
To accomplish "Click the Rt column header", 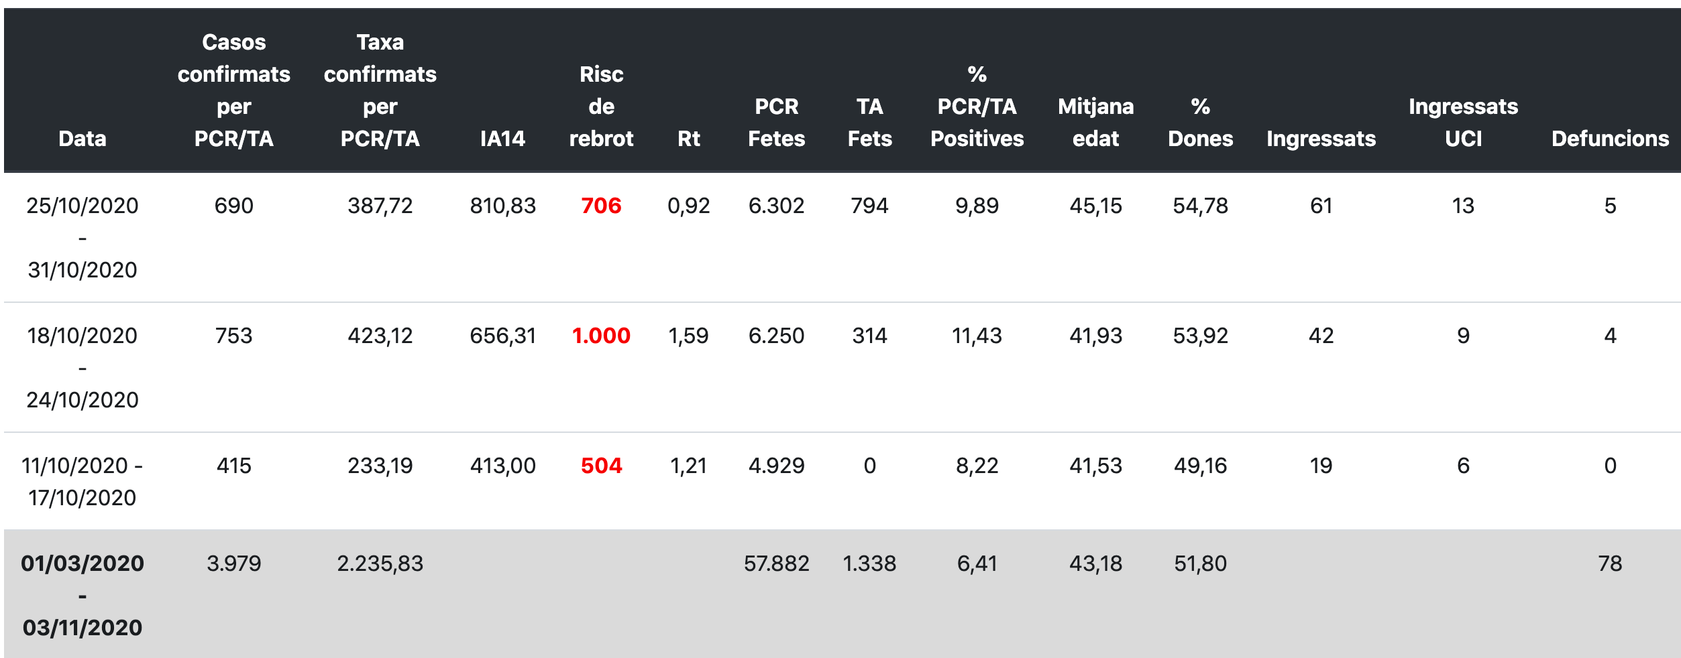I will click(688, 139).
